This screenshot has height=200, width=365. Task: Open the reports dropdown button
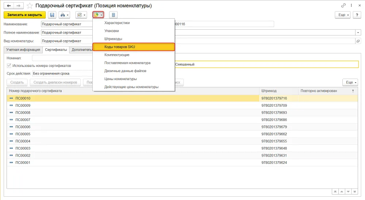[x=81, y=15]
